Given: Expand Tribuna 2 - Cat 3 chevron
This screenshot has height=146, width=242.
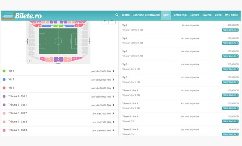Looking at the screenshot, I should [113, 130].
